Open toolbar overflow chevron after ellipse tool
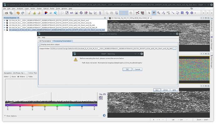Image resolution: width=216 pixels, height=124 pixels. pyautogui.click(x=195, y=13)
